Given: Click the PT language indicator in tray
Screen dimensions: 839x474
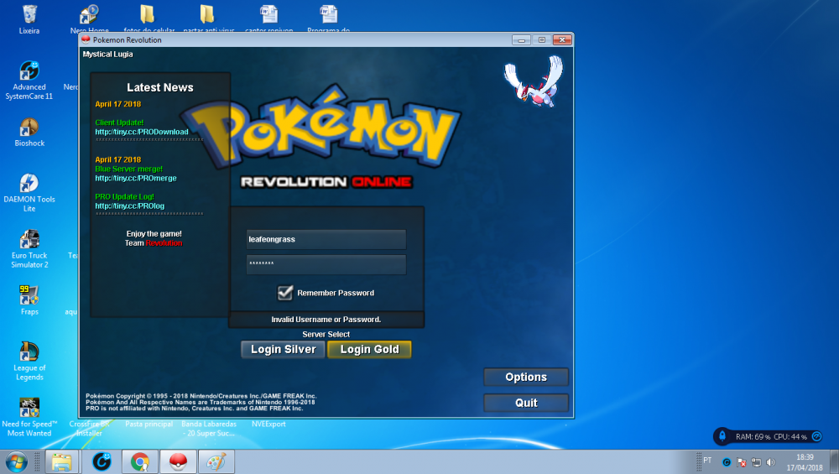Looking at the screenshot, I should coord(707,461).
